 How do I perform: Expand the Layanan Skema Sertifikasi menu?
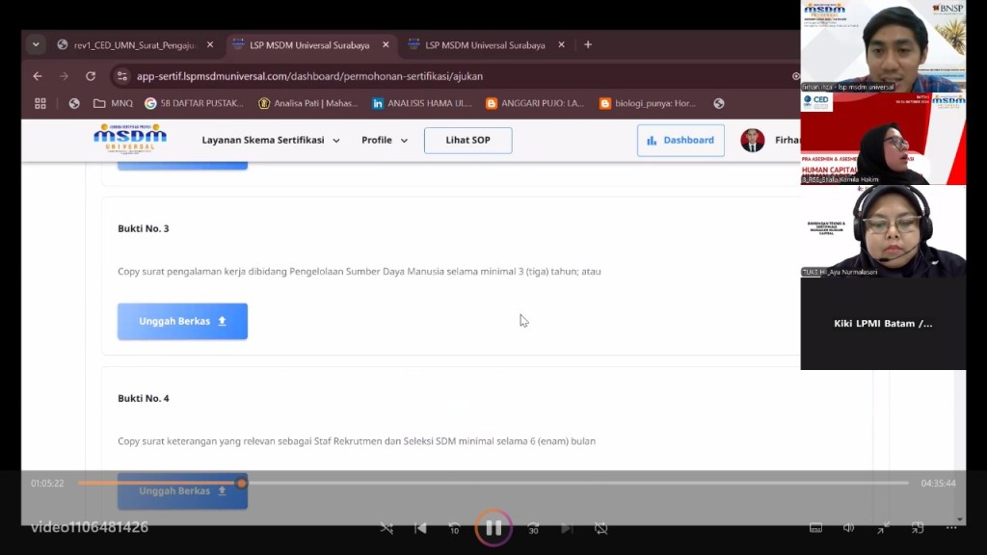[271, 140]
